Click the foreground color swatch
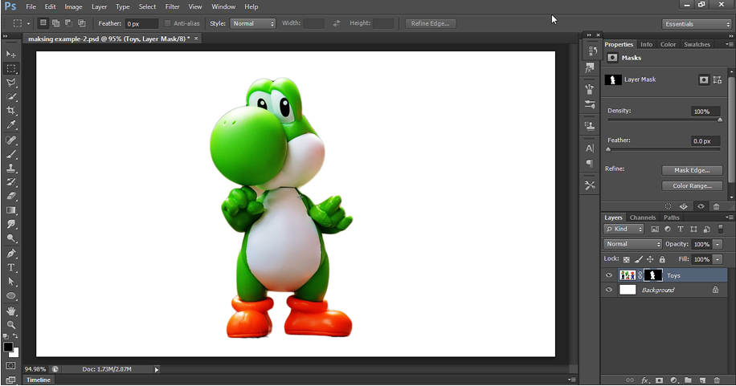The width and height of the screenshot is (736, 386). [8, 347]
